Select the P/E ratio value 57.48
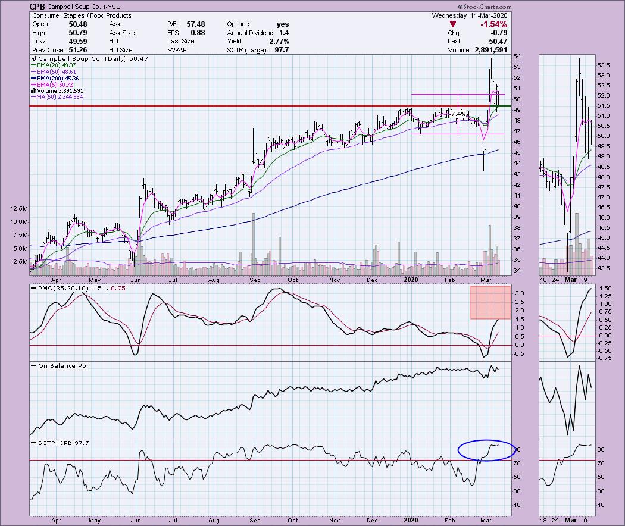The width and height of the screenshot is (625, 526). tap(195, 24)
